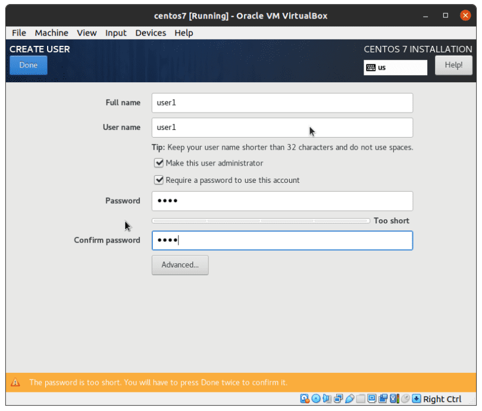Click the Done button
This screenshot has width=482, height=411.
coord(28,65)
